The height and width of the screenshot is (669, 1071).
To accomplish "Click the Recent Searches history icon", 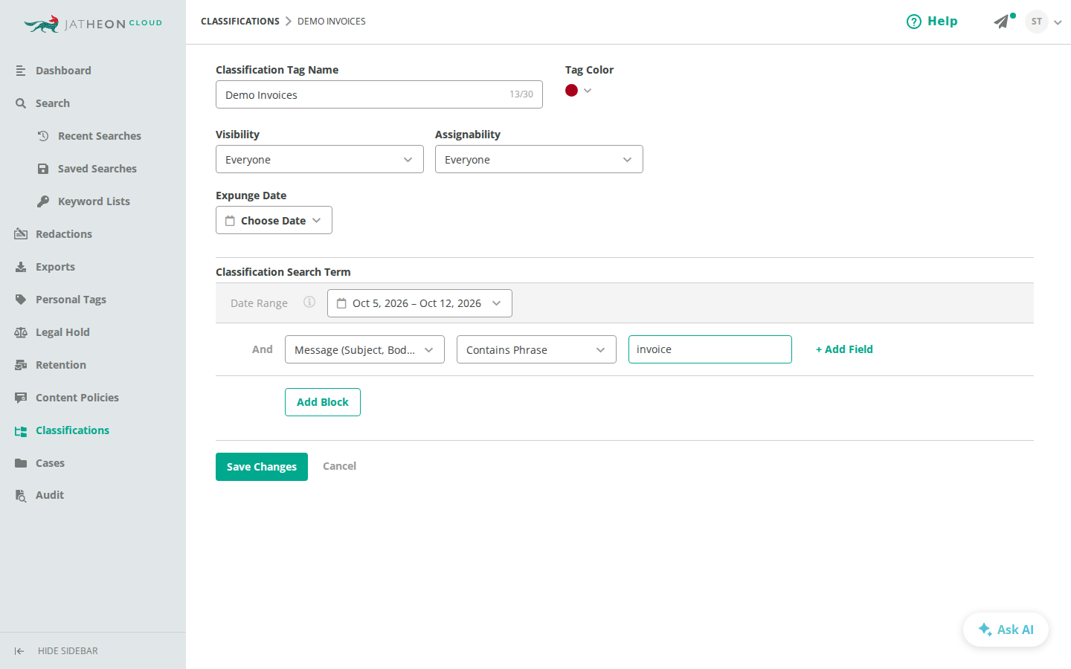I will point(43,136).
